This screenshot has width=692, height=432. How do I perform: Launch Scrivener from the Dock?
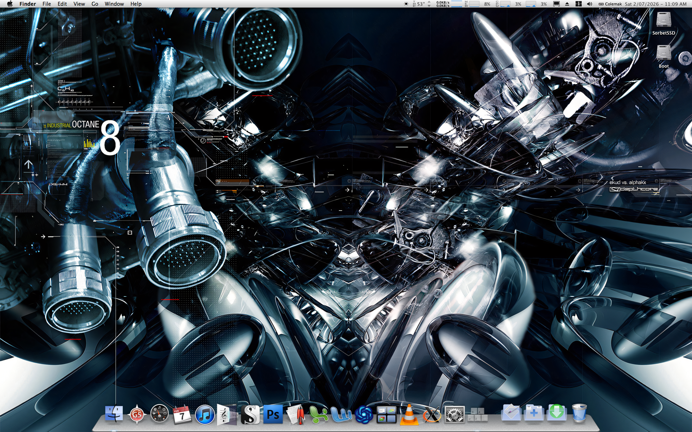(250, 414)
